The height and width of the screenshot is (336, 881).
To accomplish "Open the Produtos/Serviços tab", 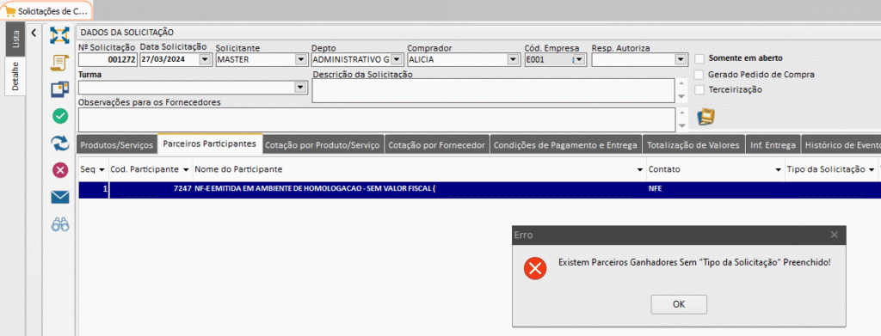I will point(116,144).
